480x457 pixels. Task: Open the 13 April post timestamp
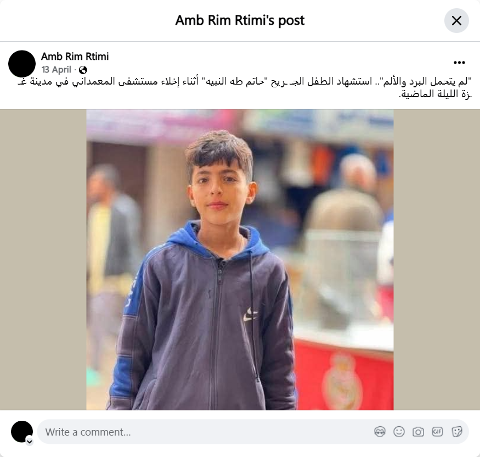click(57, 70)
